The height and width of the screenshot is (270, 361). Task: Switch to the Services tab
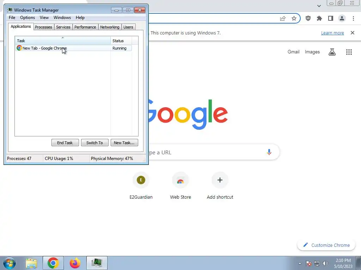coord(63,27)
